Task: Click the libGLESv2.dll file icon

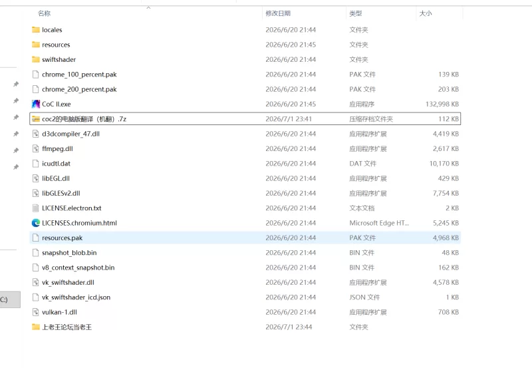Action: 36,194
